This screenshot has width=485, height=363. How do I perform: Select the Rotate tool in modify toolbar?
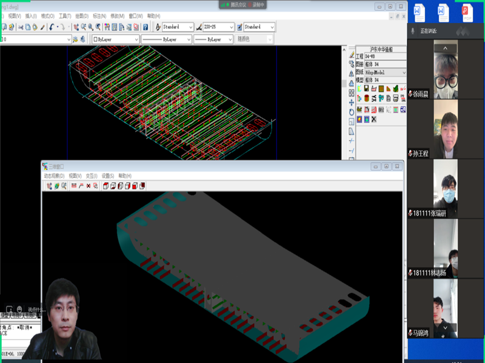(352, 112)
